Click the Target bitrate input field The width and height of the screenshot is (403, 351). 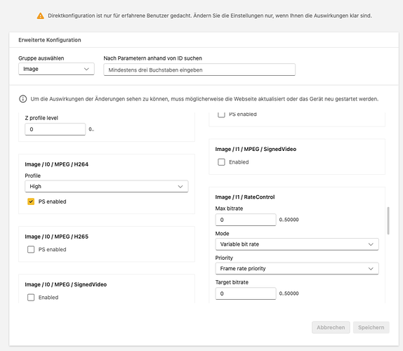246,293
